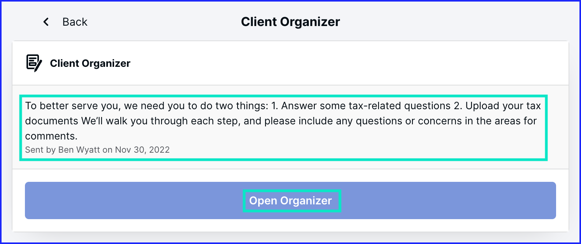Click the back chevron arrow icon
This screenshot has width=581, height=244.
click(x=46, y=22)
